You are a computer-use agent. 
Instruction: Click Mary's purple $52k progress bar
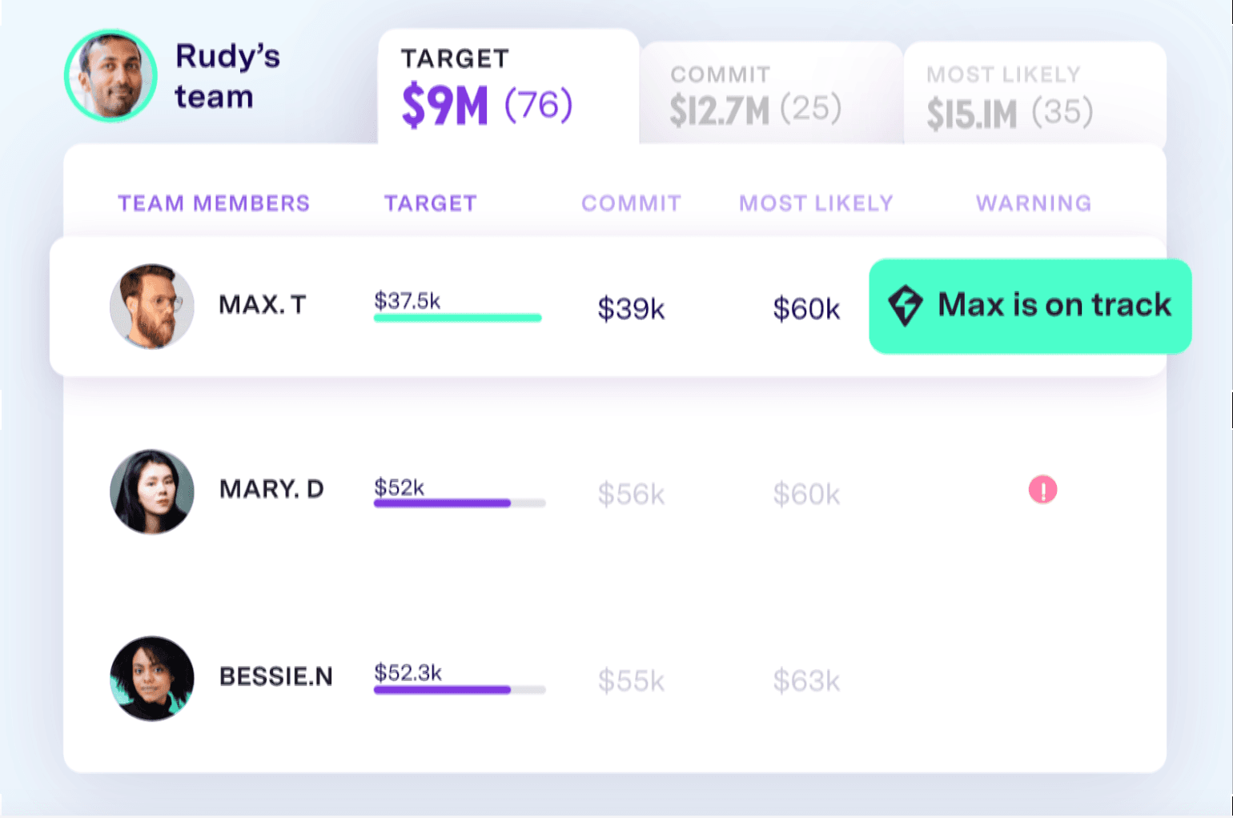point(442,503)
